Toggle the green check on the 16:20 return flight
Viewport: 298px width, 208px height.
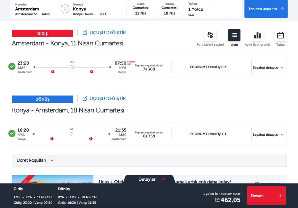point(12,133)
